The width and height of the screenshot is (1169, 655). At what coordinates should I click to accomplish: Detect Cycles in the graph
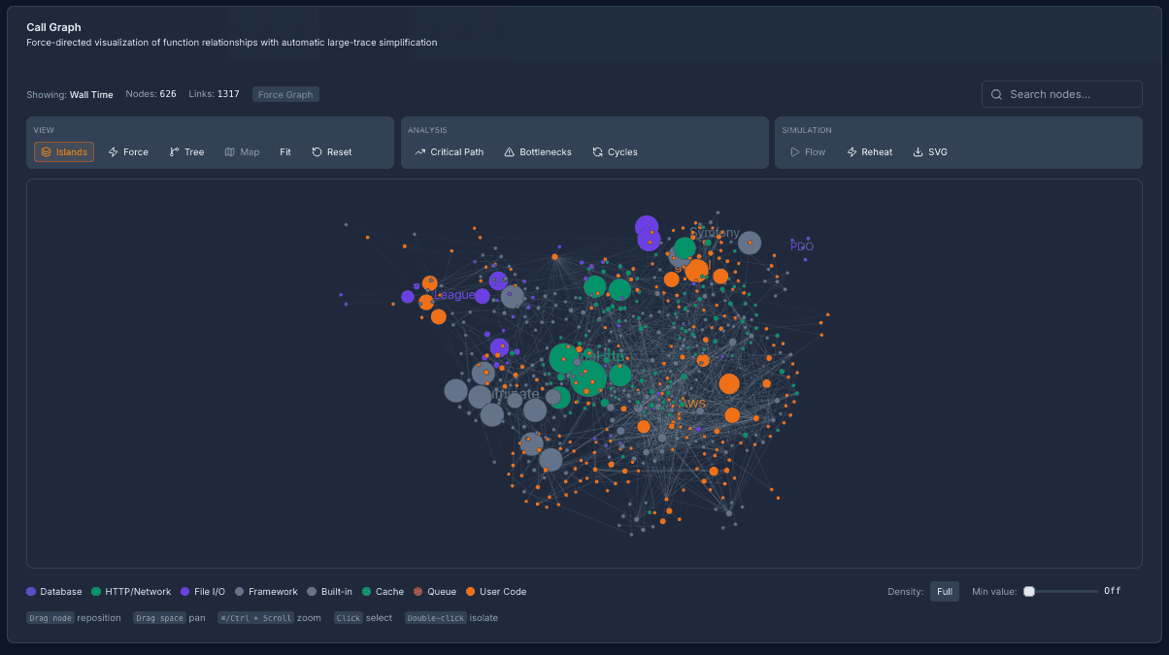[x=615, y=151]
